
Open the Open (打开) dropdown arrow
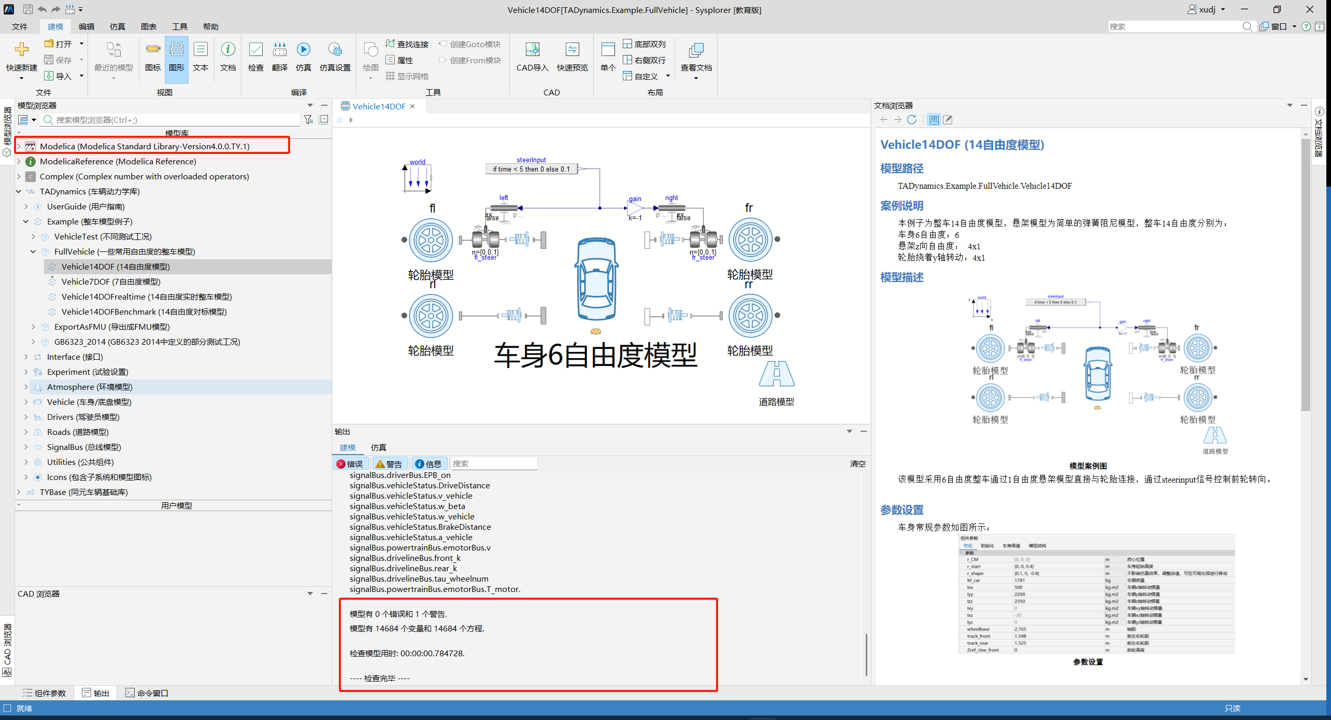point(81,44)
